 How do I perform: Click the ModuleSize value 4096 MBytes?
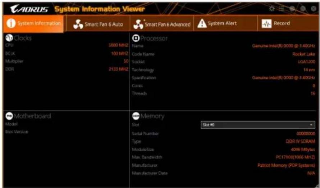click(303, 150)
